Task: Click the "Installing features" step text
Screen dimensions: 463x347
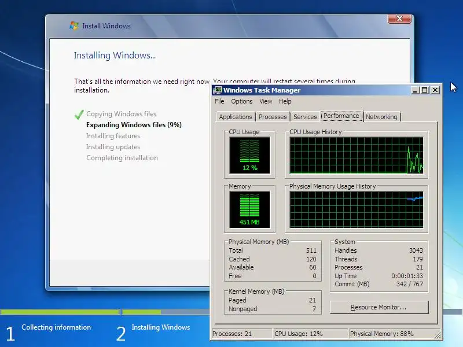Action: 113,136
